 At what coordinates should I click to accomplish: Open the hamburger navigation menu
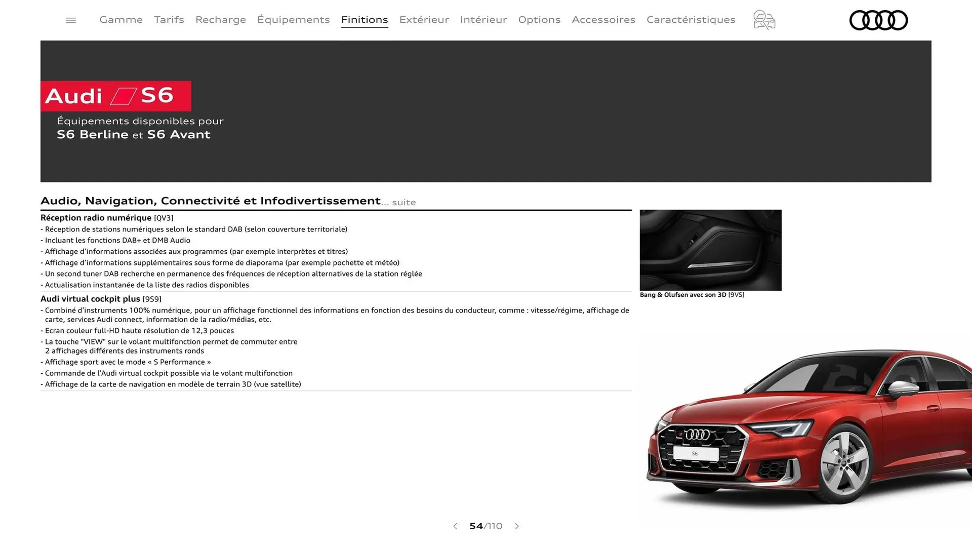pos(70,20)
